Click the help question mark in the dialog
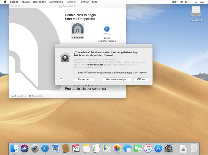 click(61, 79)
